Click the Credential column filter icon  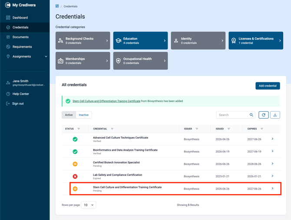click(112, 129)
